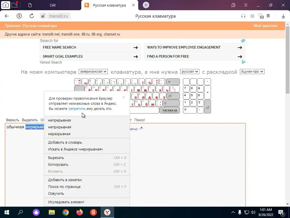Image resolution: width=290 pixels, height=218 pixels.
Task: Click the microphone tray icon
Action: 240,212
